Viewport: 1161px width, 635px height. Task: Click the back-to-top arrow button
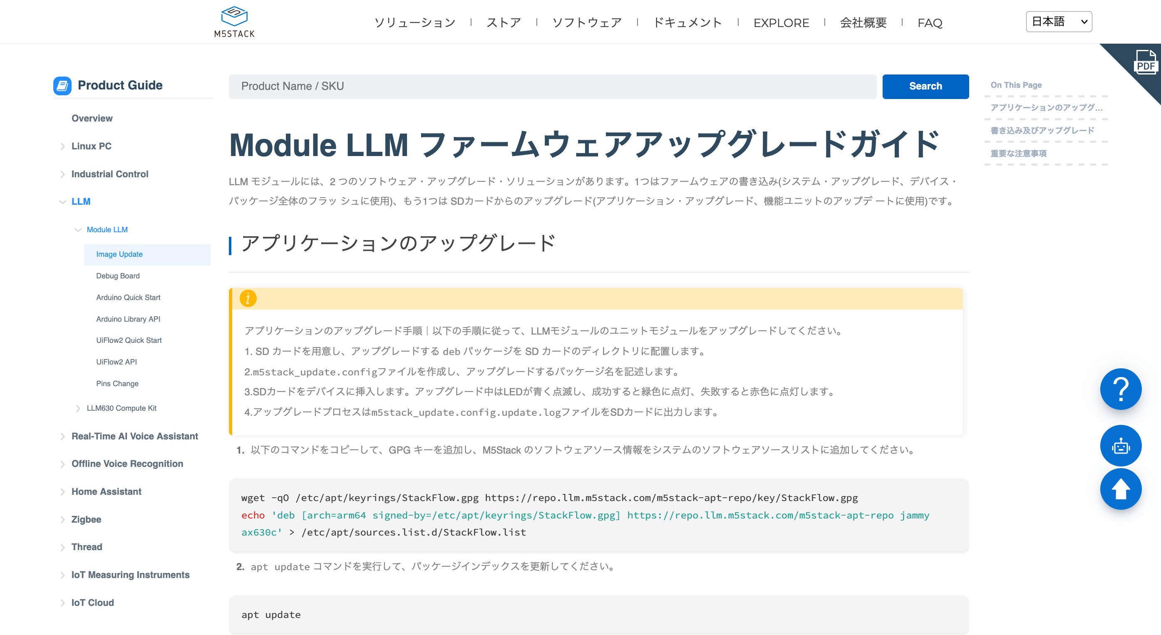click(1121, 489)
